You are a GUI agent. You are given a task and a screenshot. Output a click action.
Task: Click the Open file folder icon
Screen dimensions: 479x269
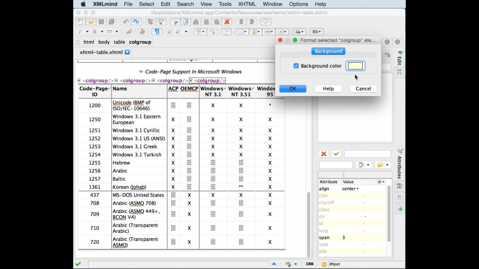click(x=91, y=21)
